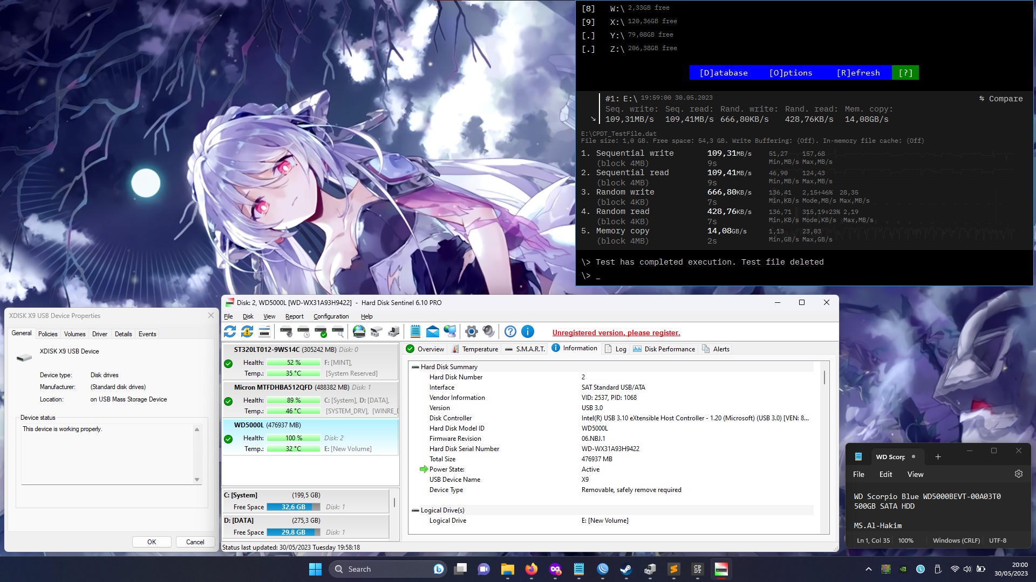Click the disk-and-connectors icon right of the globe disk
The height and width of the screenshot is (582, 1036).
pos(376,331)
